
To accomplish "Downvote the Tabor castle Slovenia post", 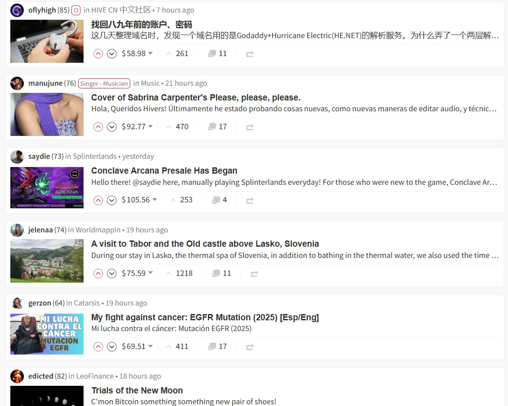I will 112,273.
